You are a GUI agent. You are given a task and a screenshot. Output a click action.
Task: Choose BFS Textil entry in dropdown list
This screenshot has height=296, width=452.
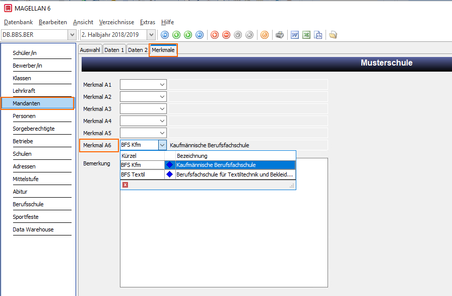[x=208, y=174]
